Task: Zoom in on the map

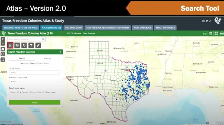Action: click(x=3, y=39)
